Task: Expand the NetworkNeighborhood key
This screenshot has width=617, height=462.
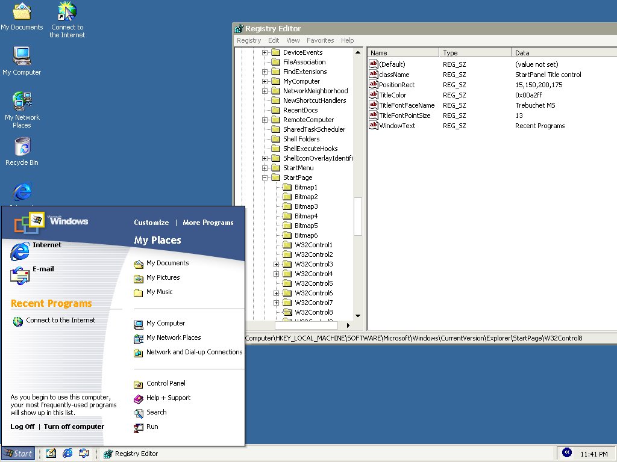Action: point(265,91)
